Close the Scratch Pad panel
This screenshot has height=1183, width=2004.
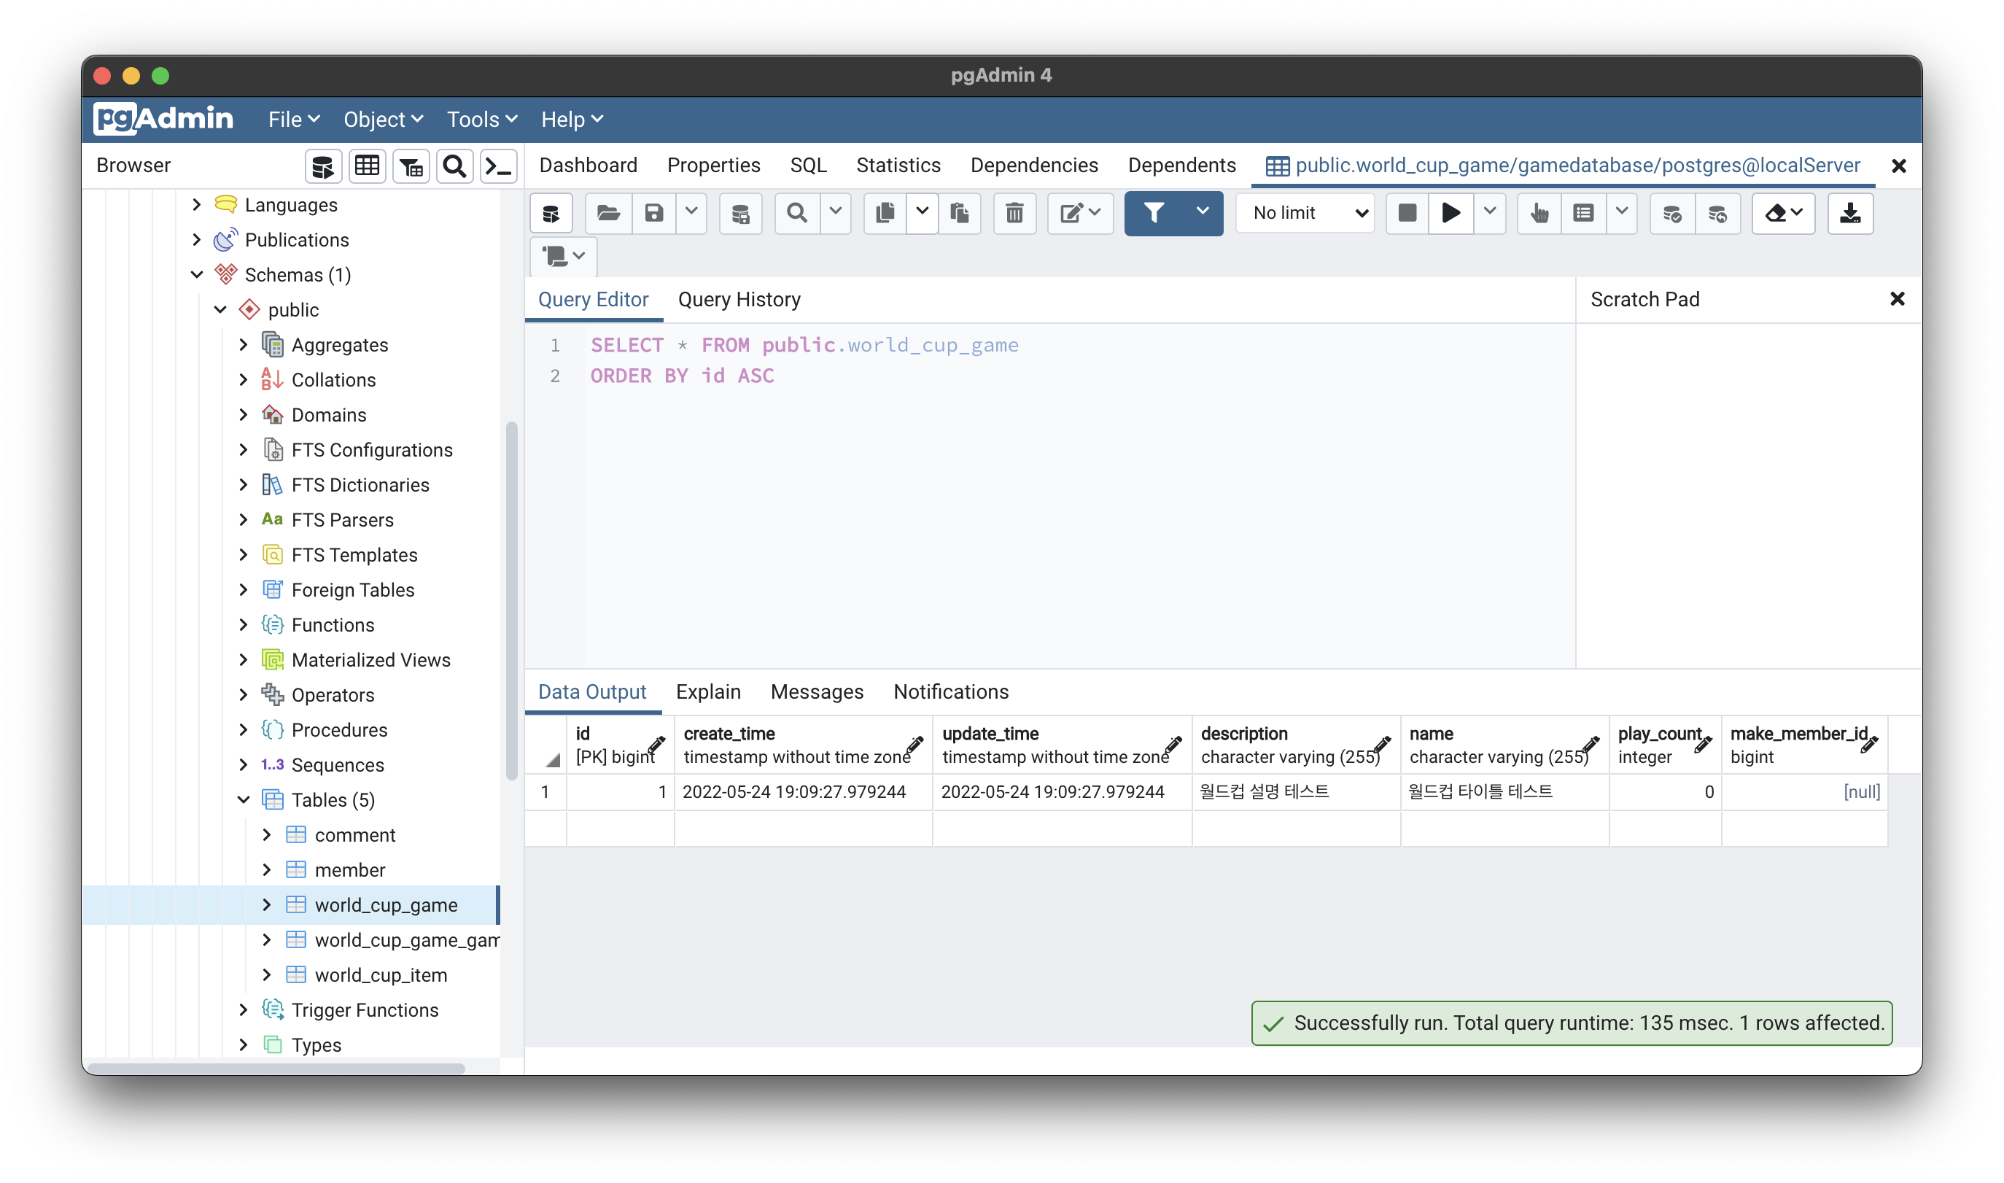click(1898, 299)
